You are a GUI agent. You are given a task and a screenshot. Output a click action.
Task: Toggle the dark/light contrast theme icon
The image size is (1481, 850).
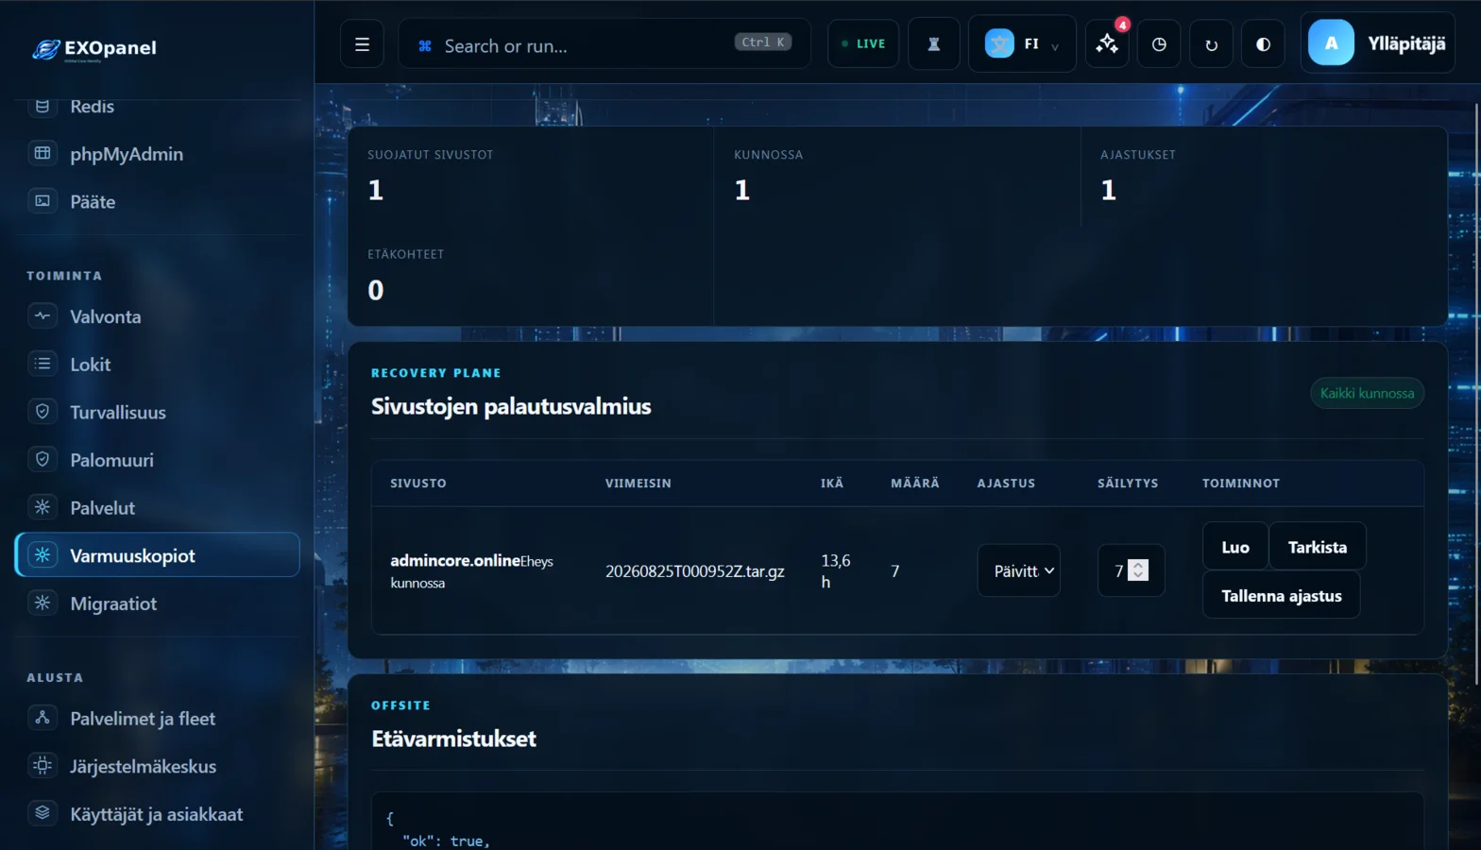point(1263,44)
